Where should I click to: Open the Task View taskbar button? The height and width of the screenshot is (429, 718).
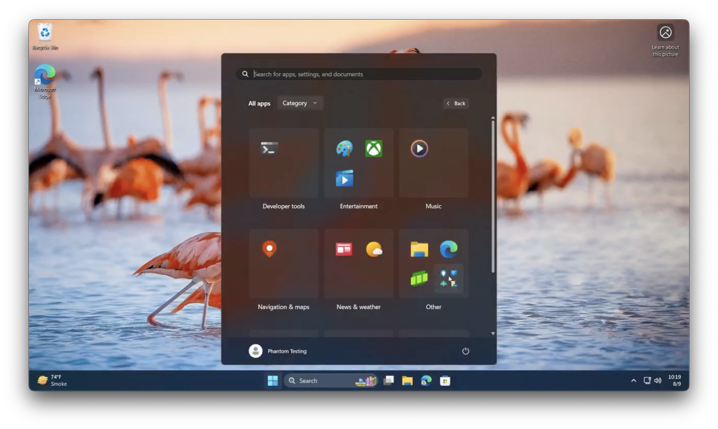pos(388,381)
